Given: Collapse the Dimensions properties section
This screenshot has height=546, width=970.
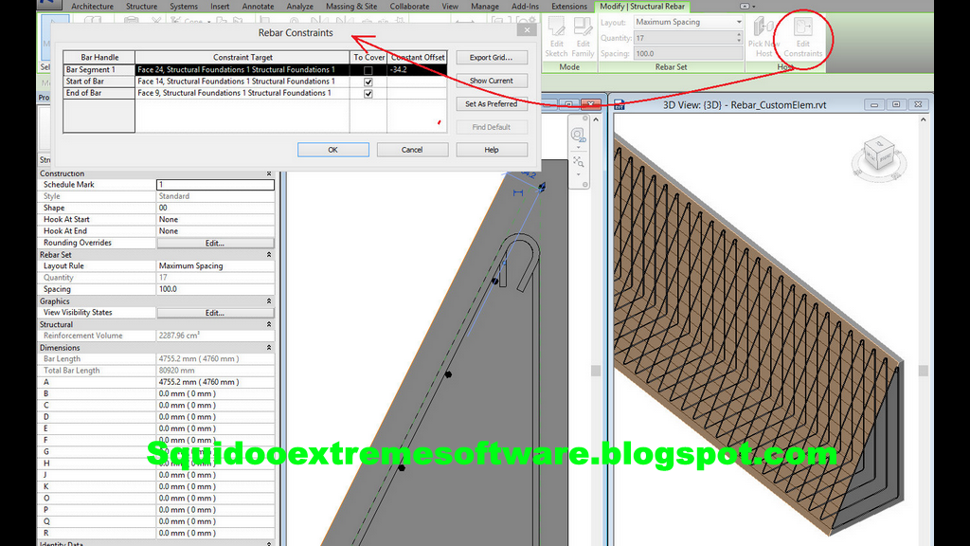Looking at the screenshot, I should [x=268, y=348].
